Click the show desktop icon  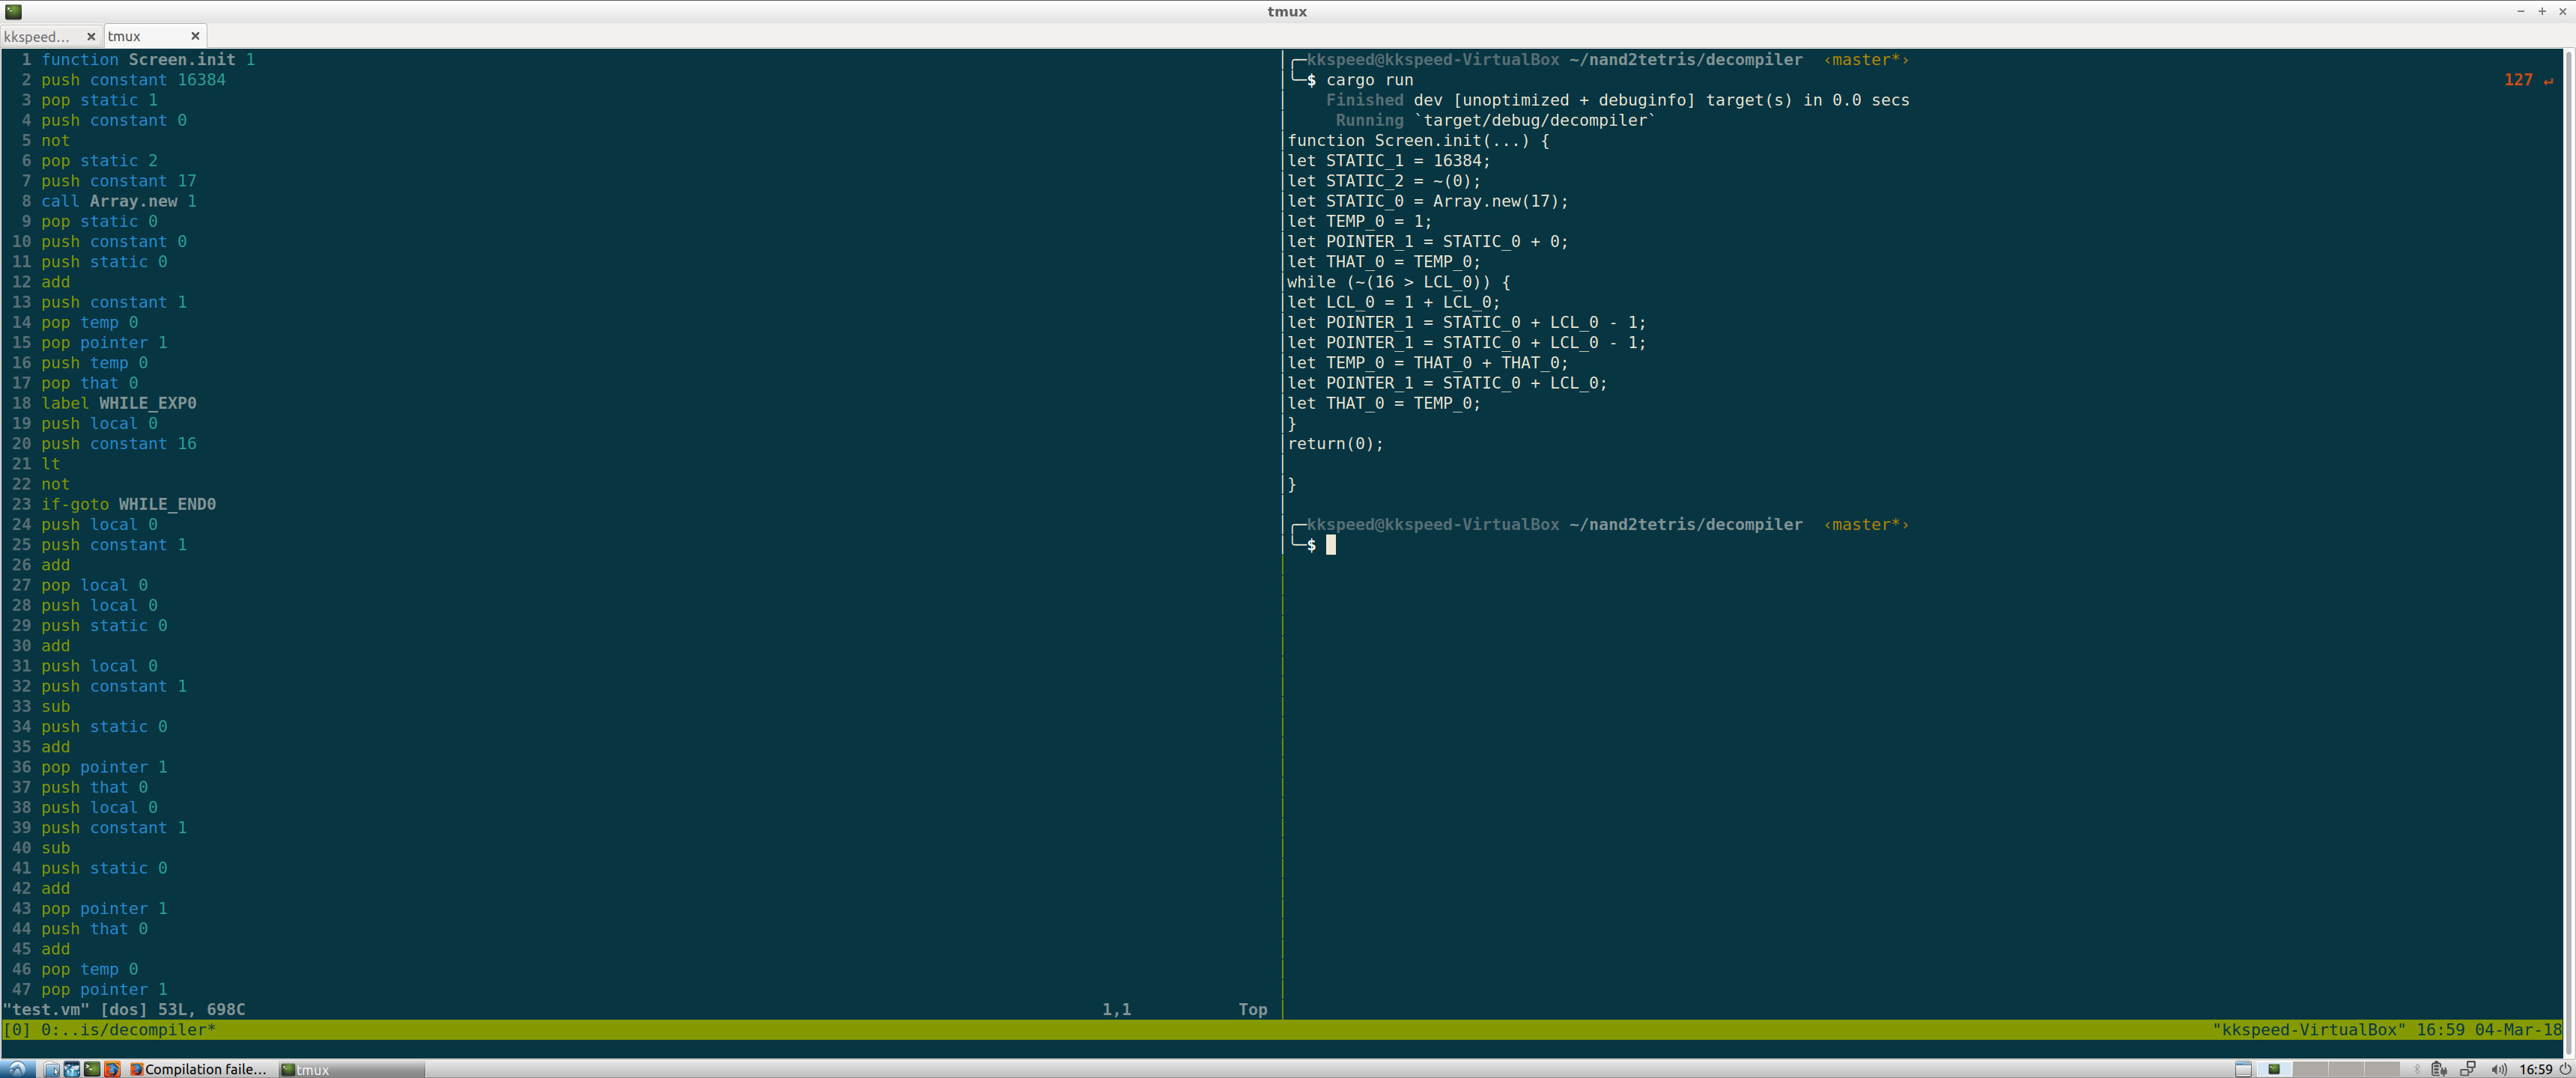tap(2243, 1069)
